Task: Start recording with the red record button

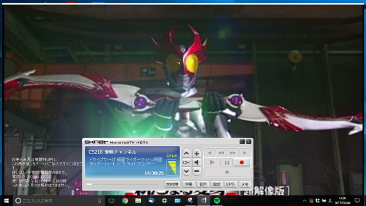Action: click(x=241, y=163)
